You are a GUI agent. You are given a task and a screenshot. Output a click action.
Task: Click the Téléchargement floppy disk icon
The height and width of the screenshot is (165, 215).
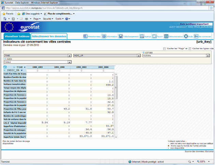point(121,36)
